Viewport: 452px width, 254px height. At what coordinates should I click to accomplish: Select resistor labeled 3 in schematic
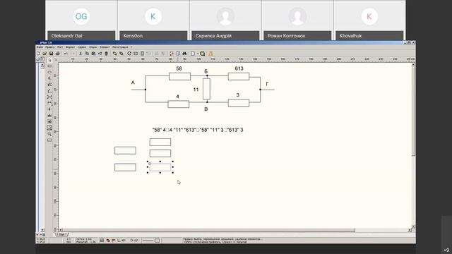pos(239,103)
